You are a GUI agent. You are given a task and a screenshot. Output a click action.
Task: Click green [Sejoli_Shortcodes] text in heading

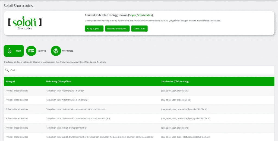pyautogui.click(x=141, y=15)
